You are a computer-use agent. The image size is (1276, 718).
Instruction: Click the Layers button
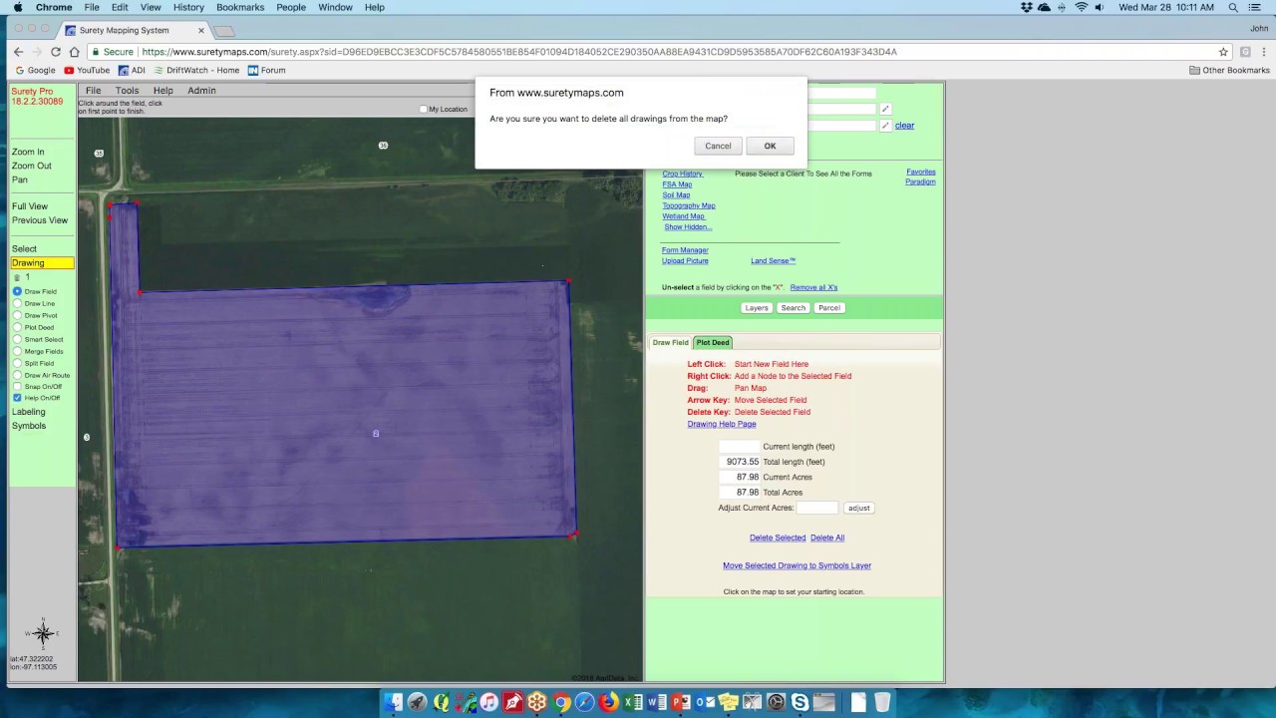(x=757, y=308)
